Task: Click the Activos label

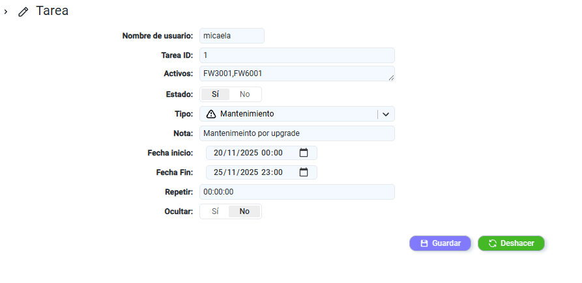Action: click(x=179, y=74)
